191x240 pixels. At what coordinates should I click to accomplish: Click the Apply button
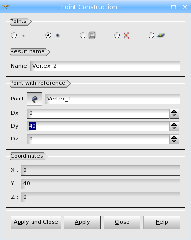(83, 222)
